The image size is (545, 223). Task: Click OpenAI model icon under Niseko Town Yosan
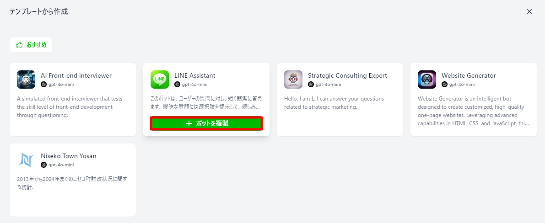click(x=44, y=165)
